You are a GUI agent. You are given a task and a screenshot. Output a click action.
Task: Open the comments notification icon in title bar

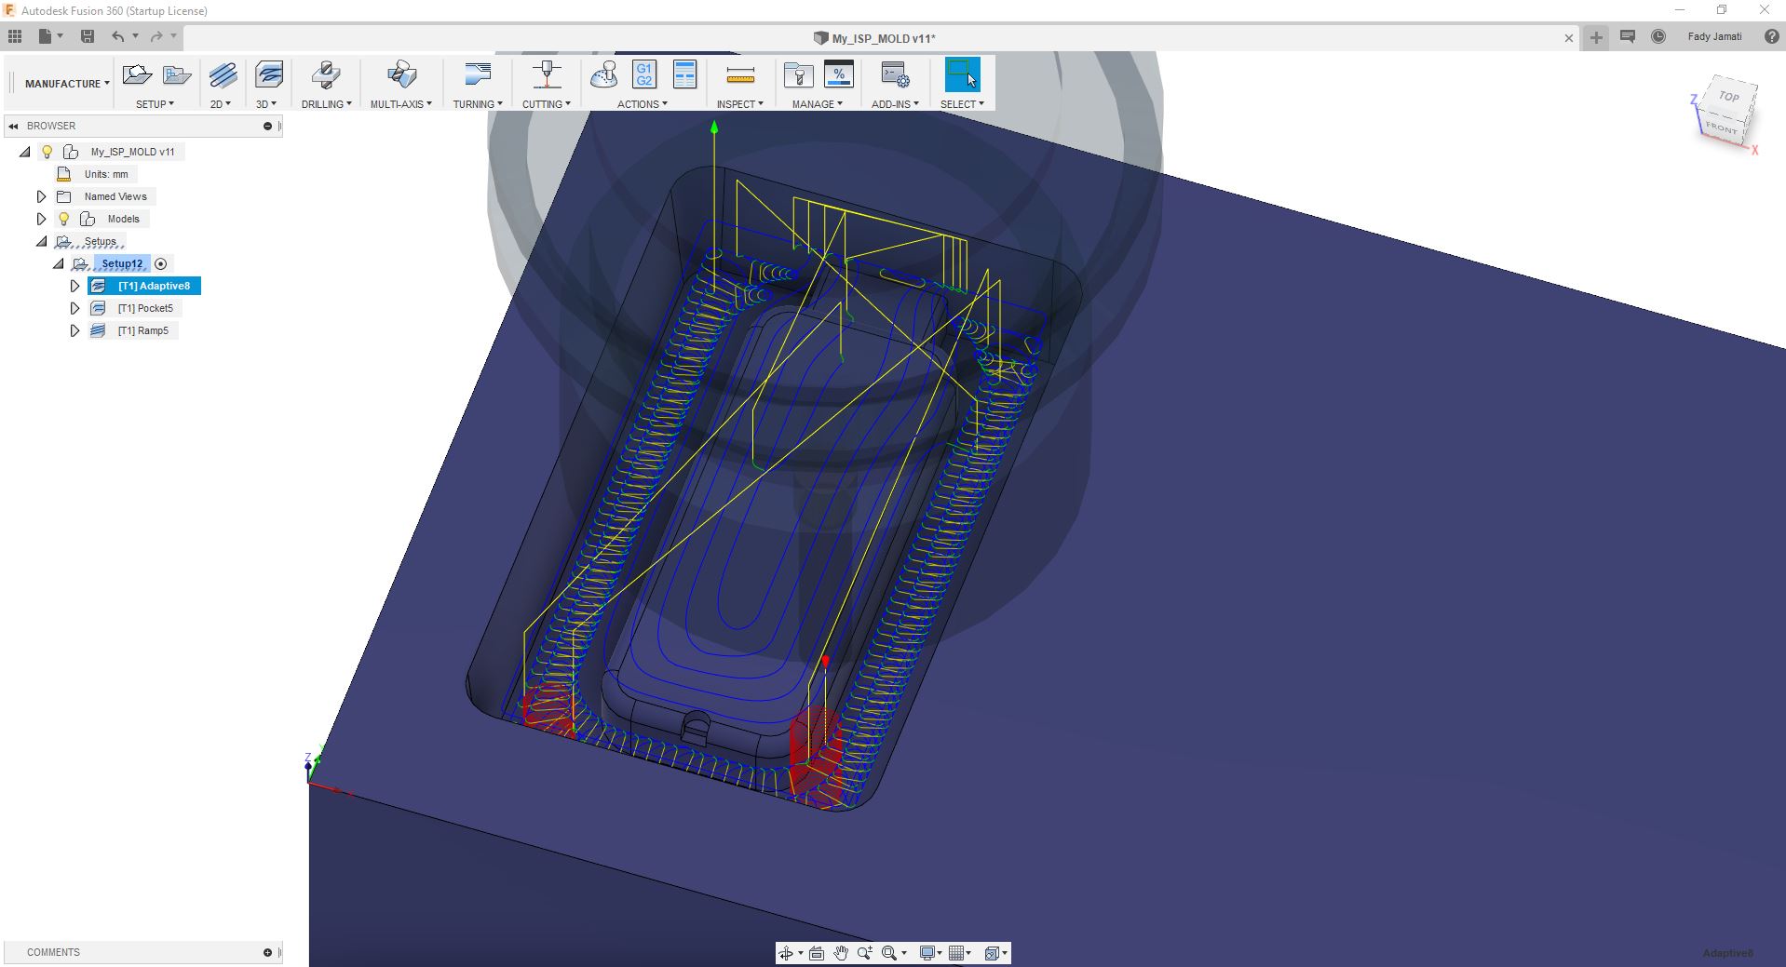point(1628,36)
